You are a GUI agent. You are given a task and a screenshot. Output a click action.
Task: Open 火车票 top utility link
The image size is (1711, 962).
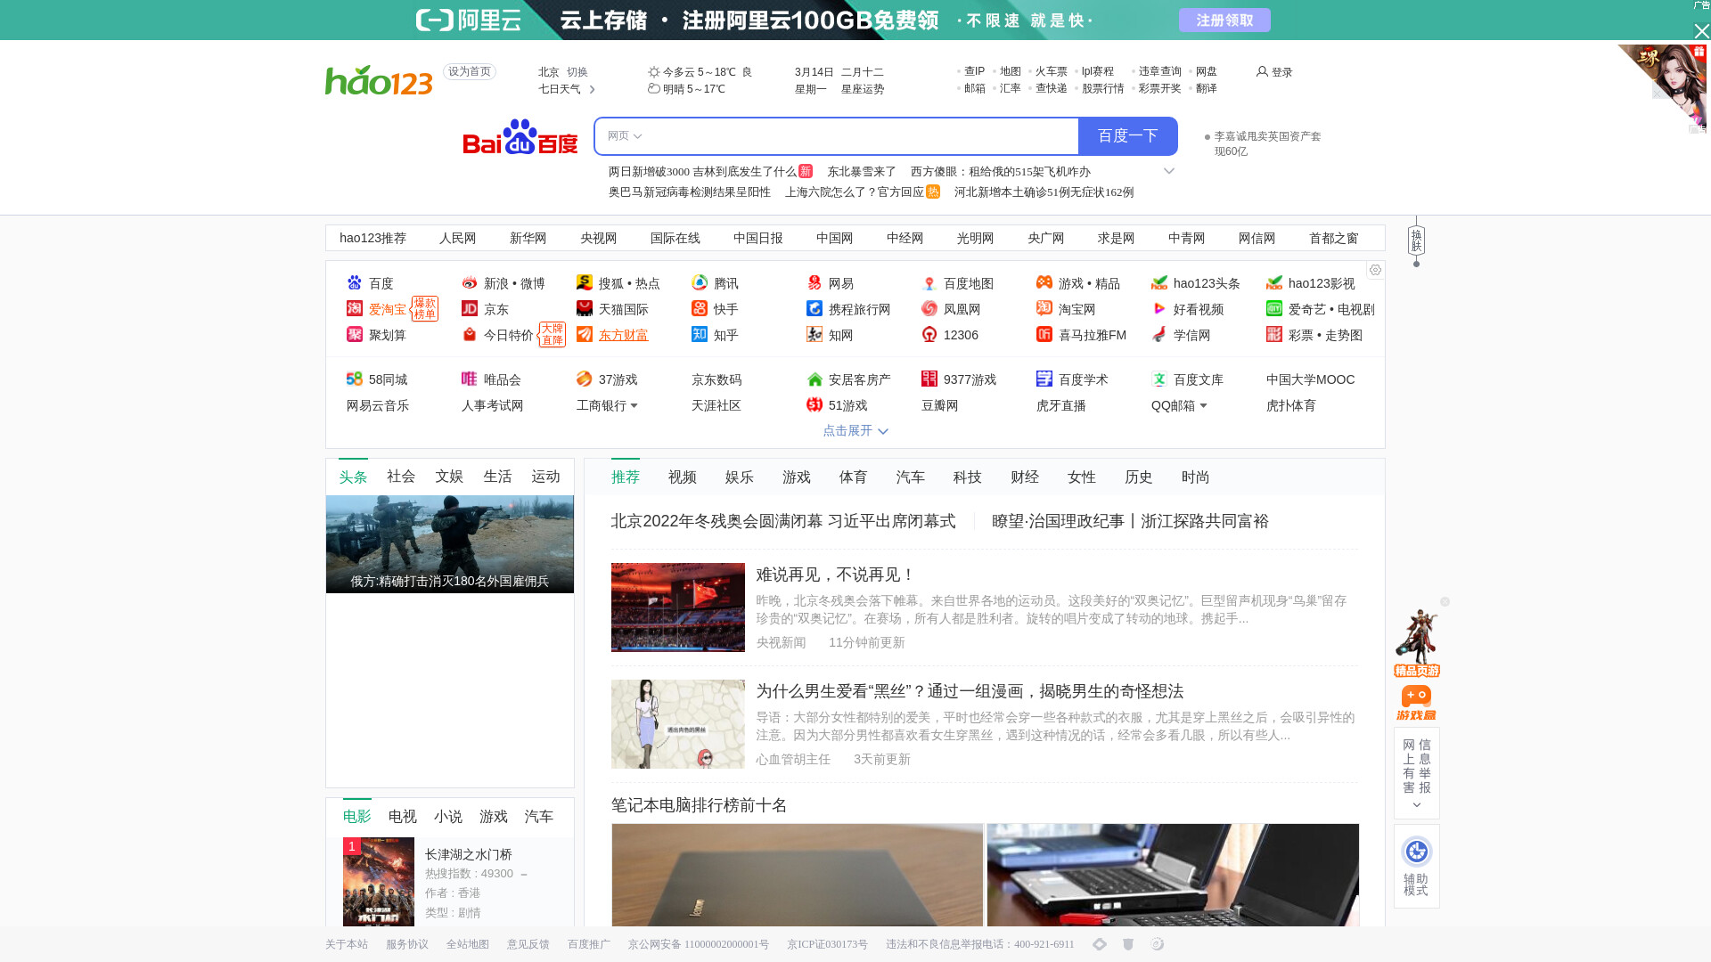click(x=1052, y=71)
